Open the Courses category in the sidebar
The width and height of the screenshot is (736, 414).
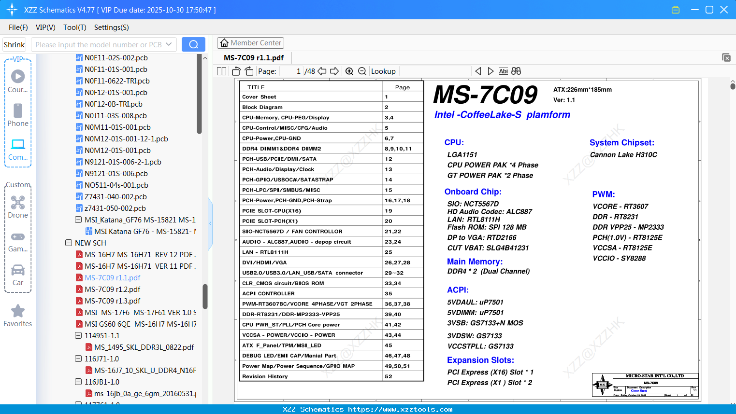18,81
